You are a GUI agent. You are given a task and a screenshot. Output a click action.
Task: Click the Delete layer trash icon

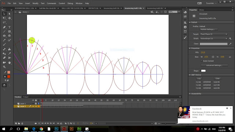click(x=22, y=124)
